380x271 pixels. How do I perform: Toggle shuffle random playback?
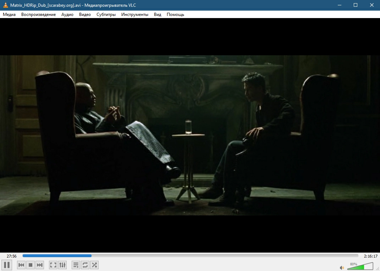94,265
